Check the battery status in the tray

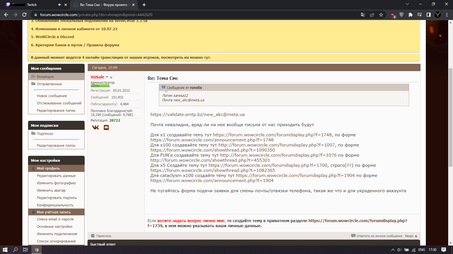(x=407, y=250)
